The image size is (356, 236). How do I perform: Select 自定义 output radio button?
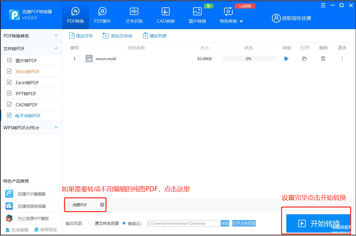pyautogui.click(x=124, y=223)
